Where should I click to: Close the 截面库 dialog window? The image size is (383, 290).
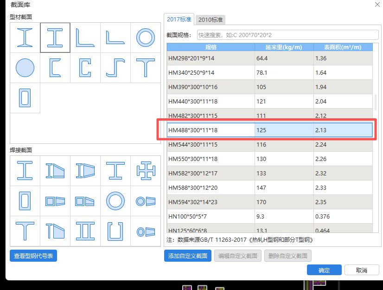(x=377, y=4)
